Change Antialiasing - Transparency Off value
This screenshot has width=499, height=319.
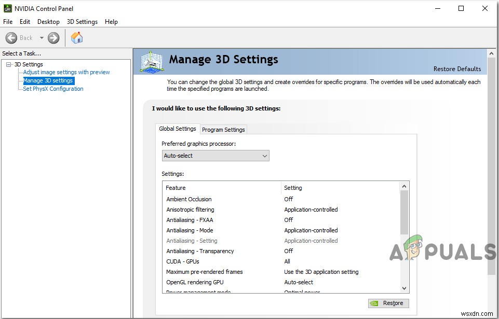[x=288, y=251]
